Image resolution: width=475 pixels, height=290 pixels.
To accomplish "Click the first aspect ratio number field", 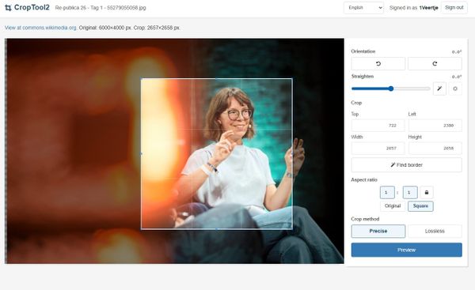I will (x=387, y=192).
